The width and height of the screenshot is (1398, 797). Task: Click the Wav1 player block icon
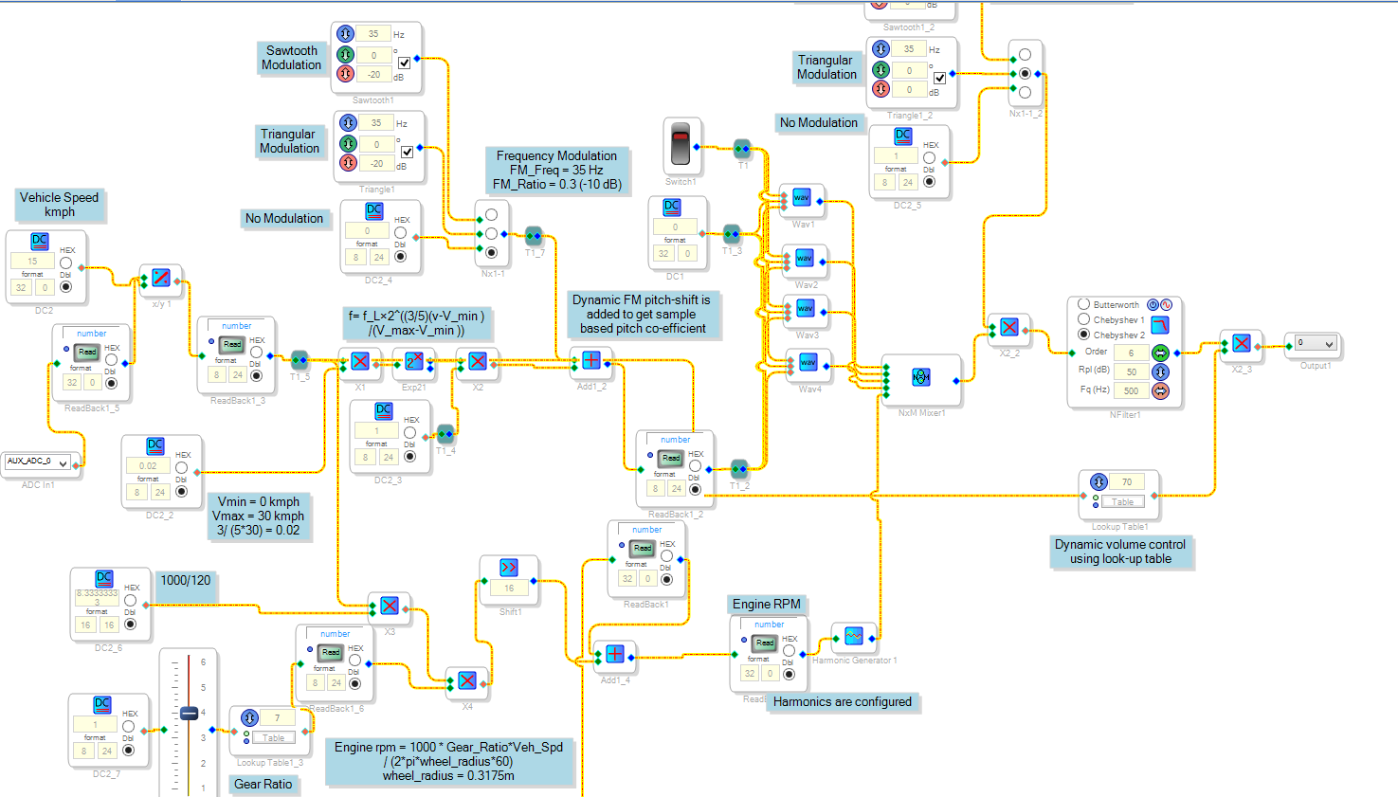pyautogui.click(x=802, y=198)
